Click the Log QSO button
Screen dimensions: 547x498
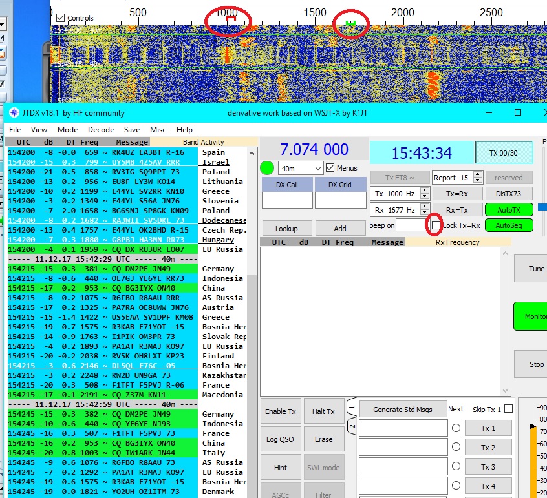pyautogui.click(x=281, y=439)
